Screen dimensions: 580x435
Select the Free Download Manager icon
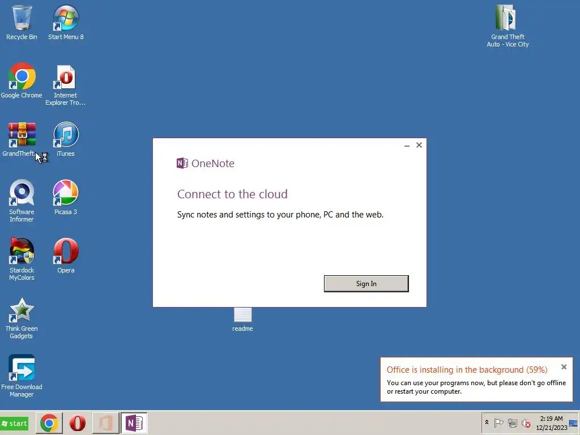[22, 376]
